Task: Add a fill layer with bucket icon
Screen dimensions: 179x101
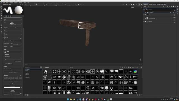Action: 169,7
